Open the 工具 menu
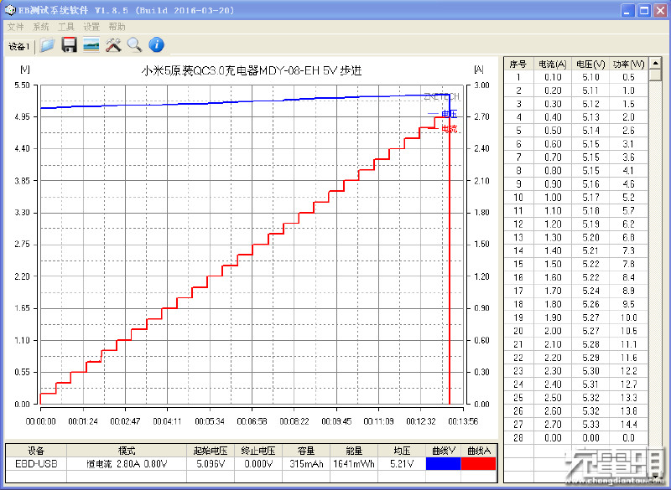 pos(65,27)
